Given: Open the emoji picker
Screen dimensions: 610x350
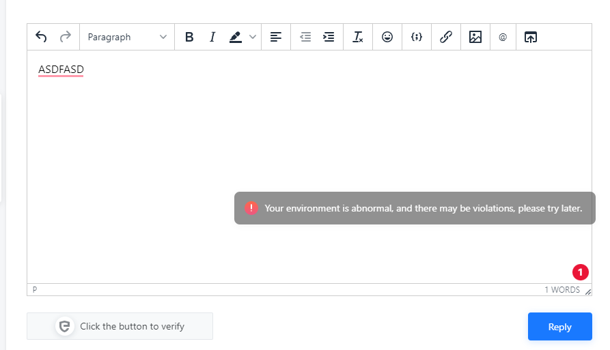Looking at the screenshot, I should (387, 38).
